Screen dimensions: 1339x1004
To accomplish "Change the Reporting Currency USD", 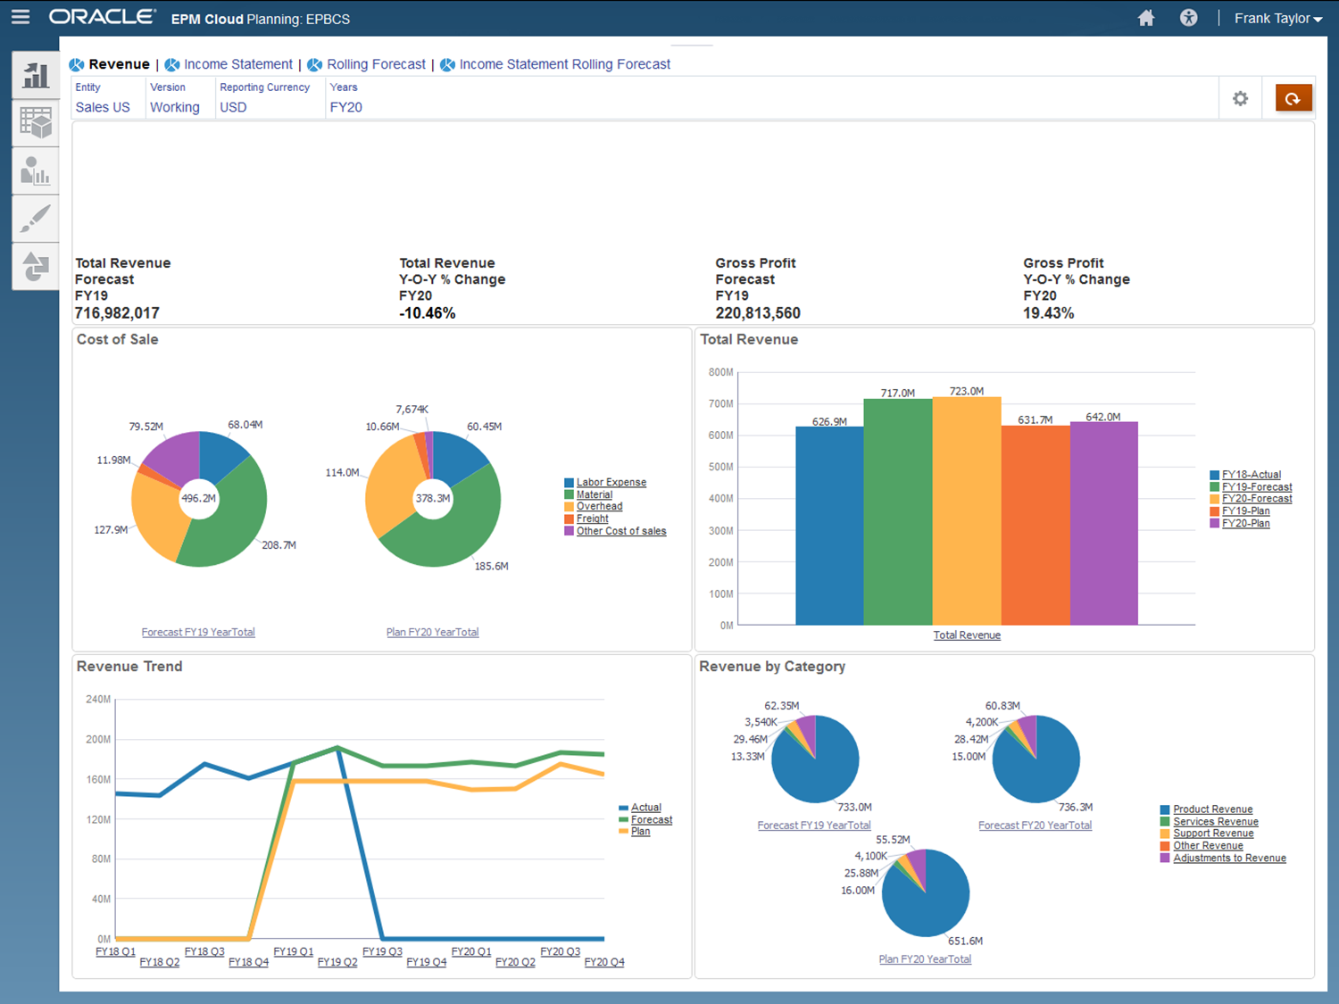I will point(233,107).
